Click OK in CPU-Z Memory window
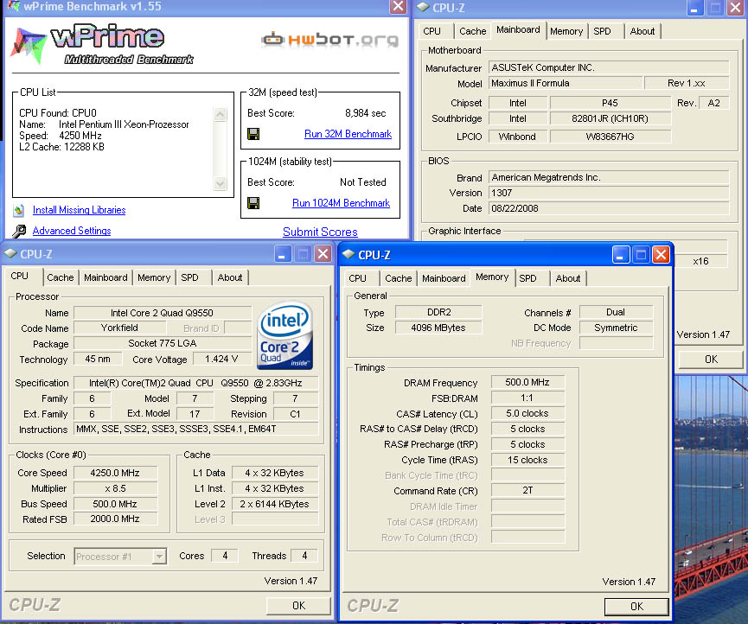 (x=636, y=607)
